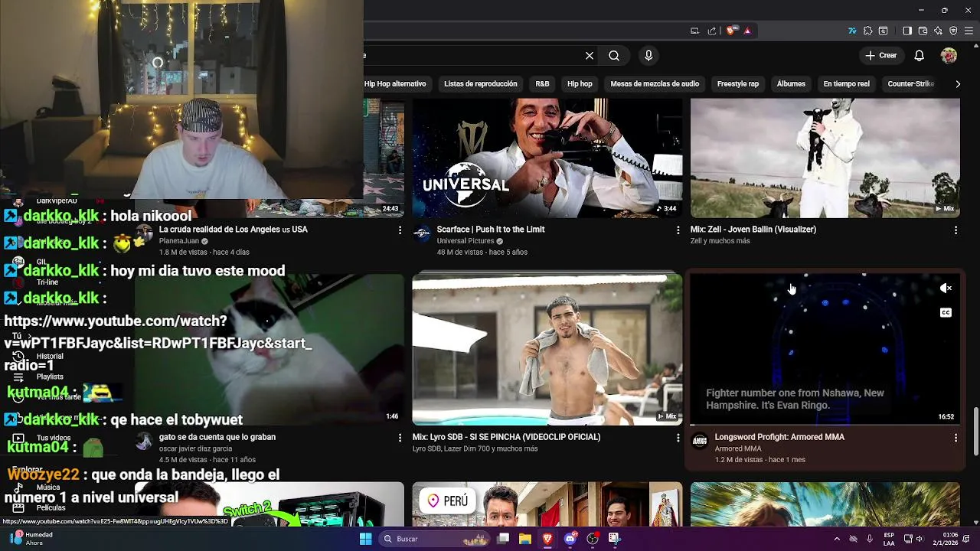Open options for Longsword Profight video
The width and height of the screenshot is (980, 551).
955,438
